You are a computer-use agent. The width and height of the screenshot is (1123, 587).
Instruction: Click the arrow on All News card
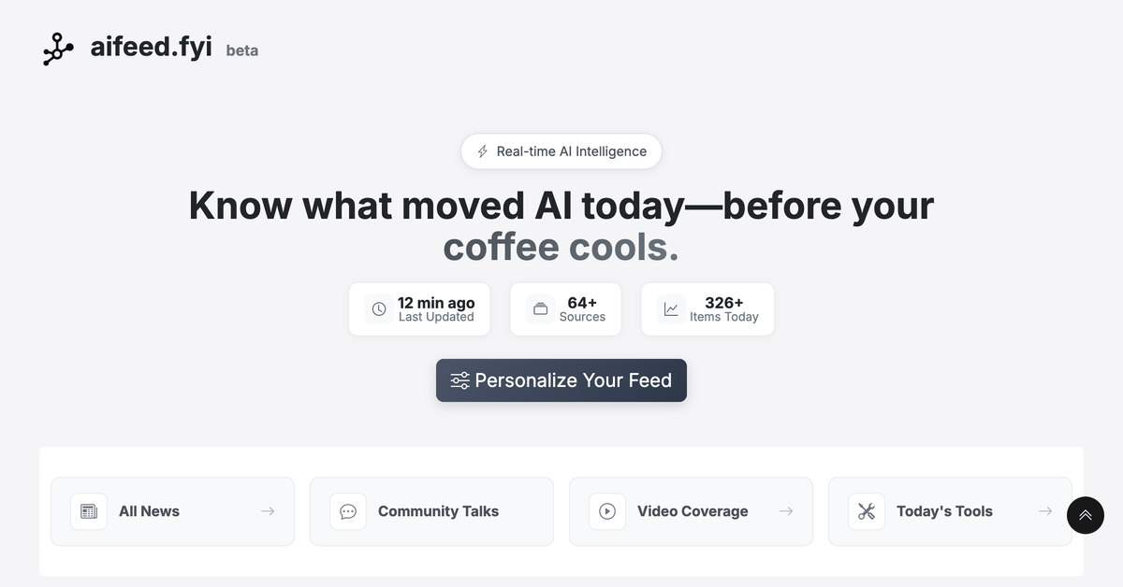tap(268, 511)
